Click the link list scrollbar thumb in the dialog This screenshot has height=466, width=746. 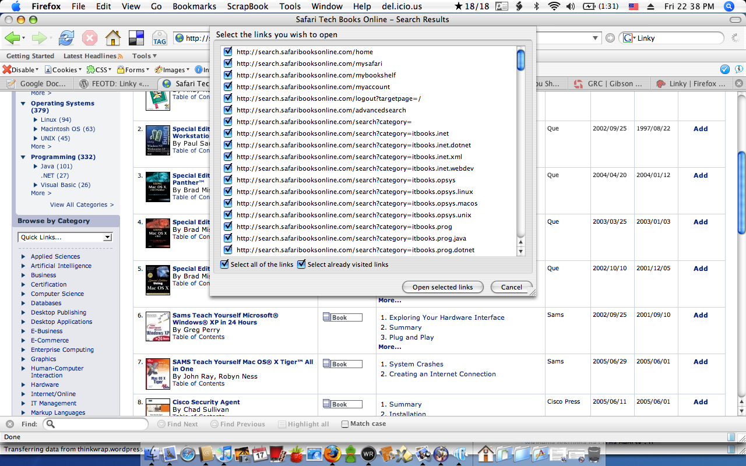pyautogui.click(x=521, y=59)
